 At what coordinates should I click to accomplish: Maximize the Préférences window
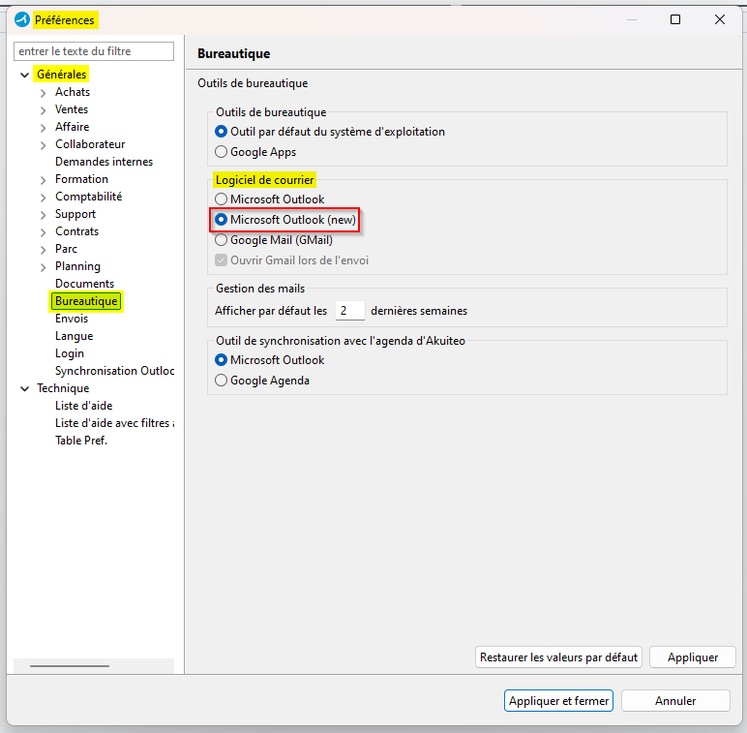point(675,19)
